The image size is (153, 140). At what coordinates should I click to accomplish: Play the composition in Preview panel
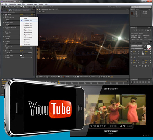click(x=137, y=30)
